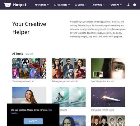The height and width of the screenshot is (126, 140).
Task: Expand the AI Games dropdown chevron
Action: (x=86, y=5)
